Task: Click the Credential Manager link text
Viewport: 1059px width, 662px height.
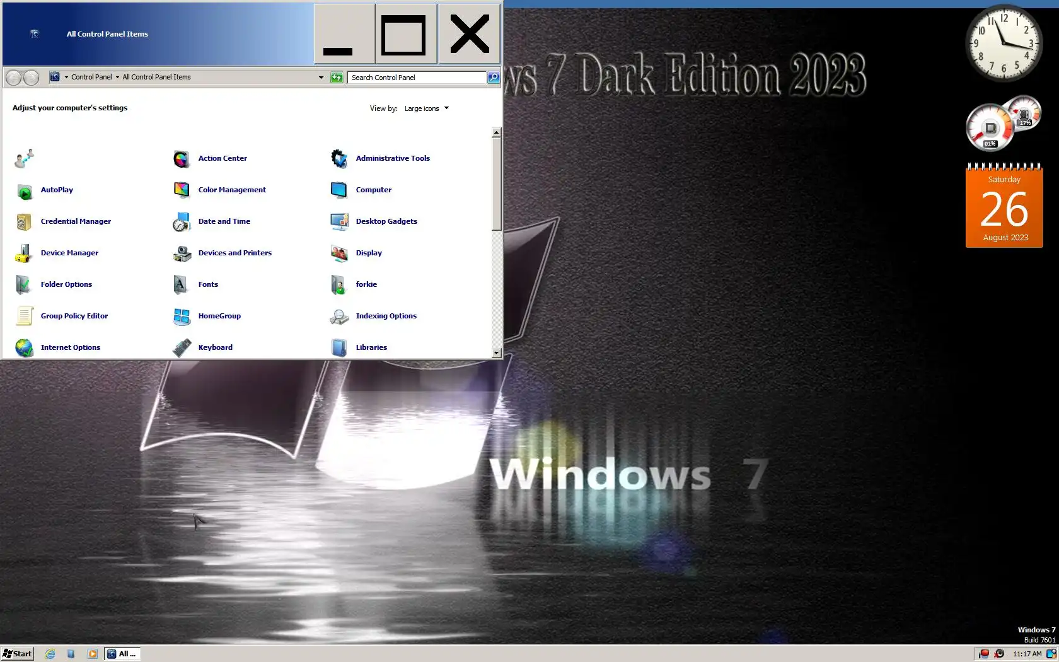Action: [x=76, y=221]
